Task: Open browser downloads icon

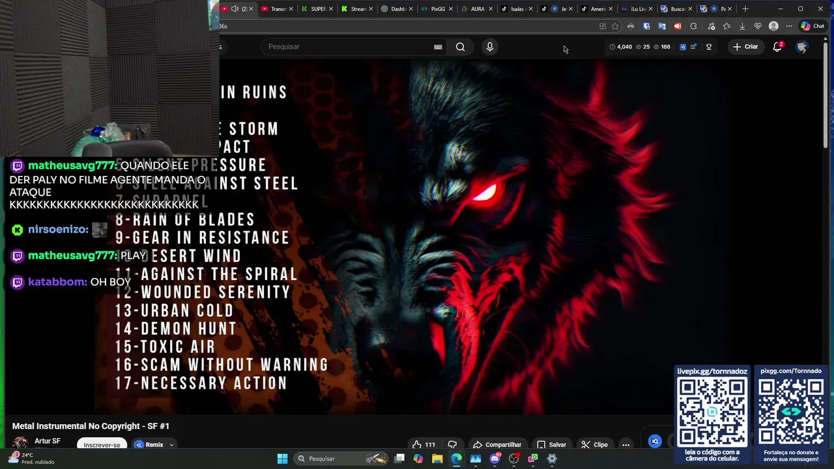Action: (742, 26)
